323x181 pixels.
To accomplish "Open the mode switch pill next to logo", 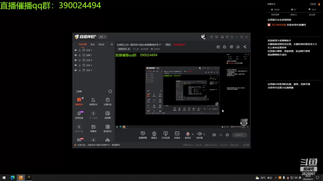I will pos(103,37).
